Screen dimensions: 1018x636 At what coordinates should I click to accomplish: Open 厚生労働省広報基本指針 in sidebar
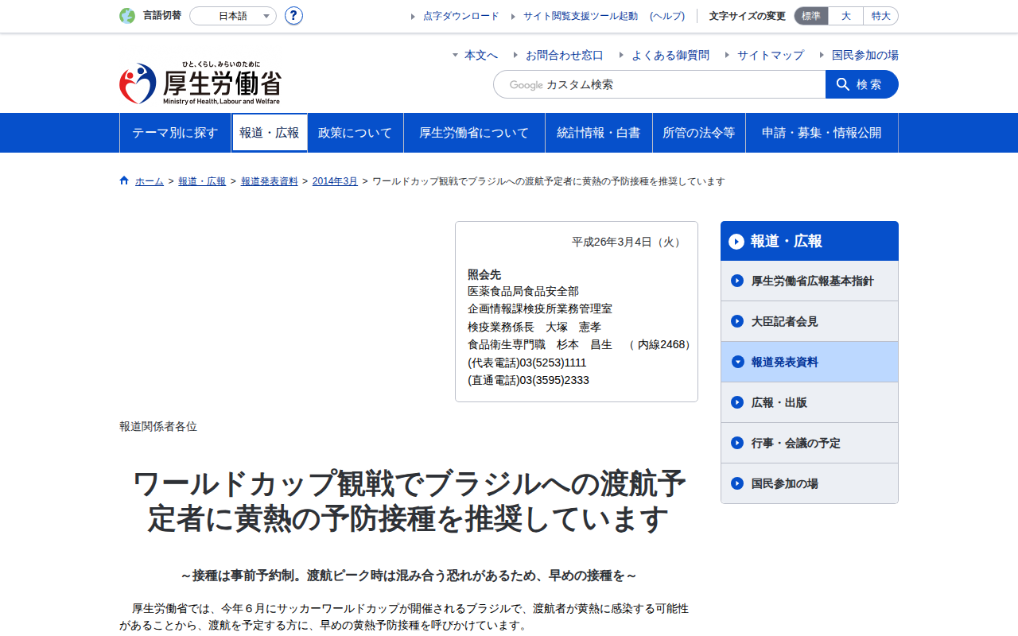(x=810, y=281)
